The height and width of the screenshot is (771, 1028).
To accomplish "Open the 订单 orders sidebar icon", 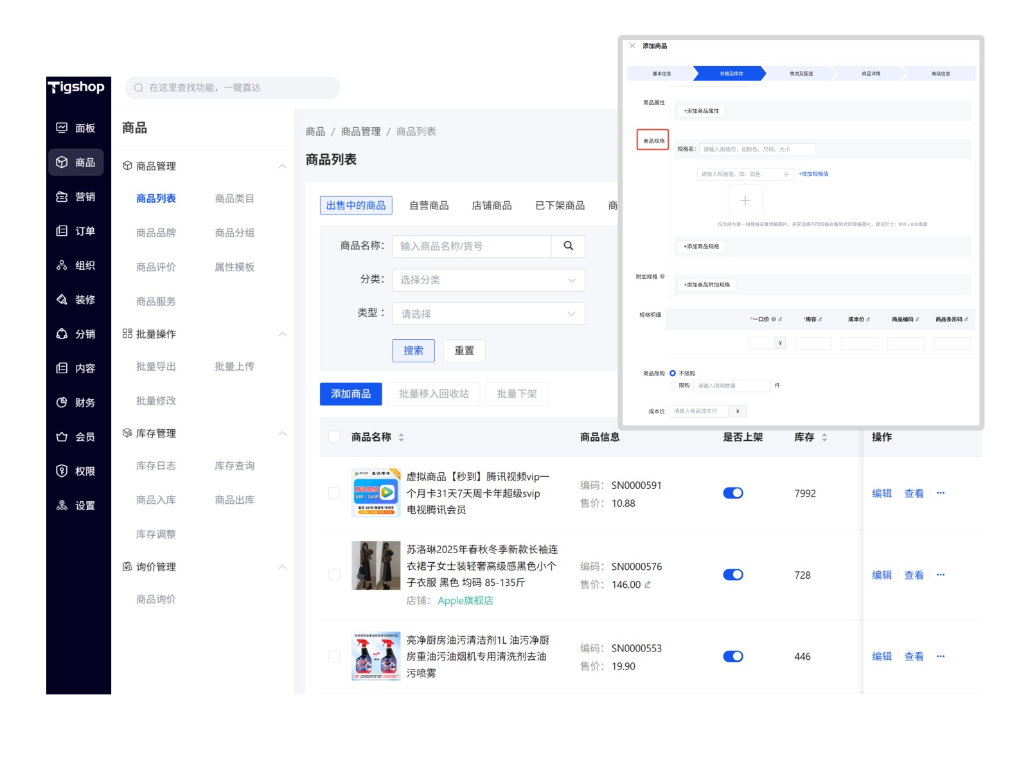I will [x=62, y=231].
